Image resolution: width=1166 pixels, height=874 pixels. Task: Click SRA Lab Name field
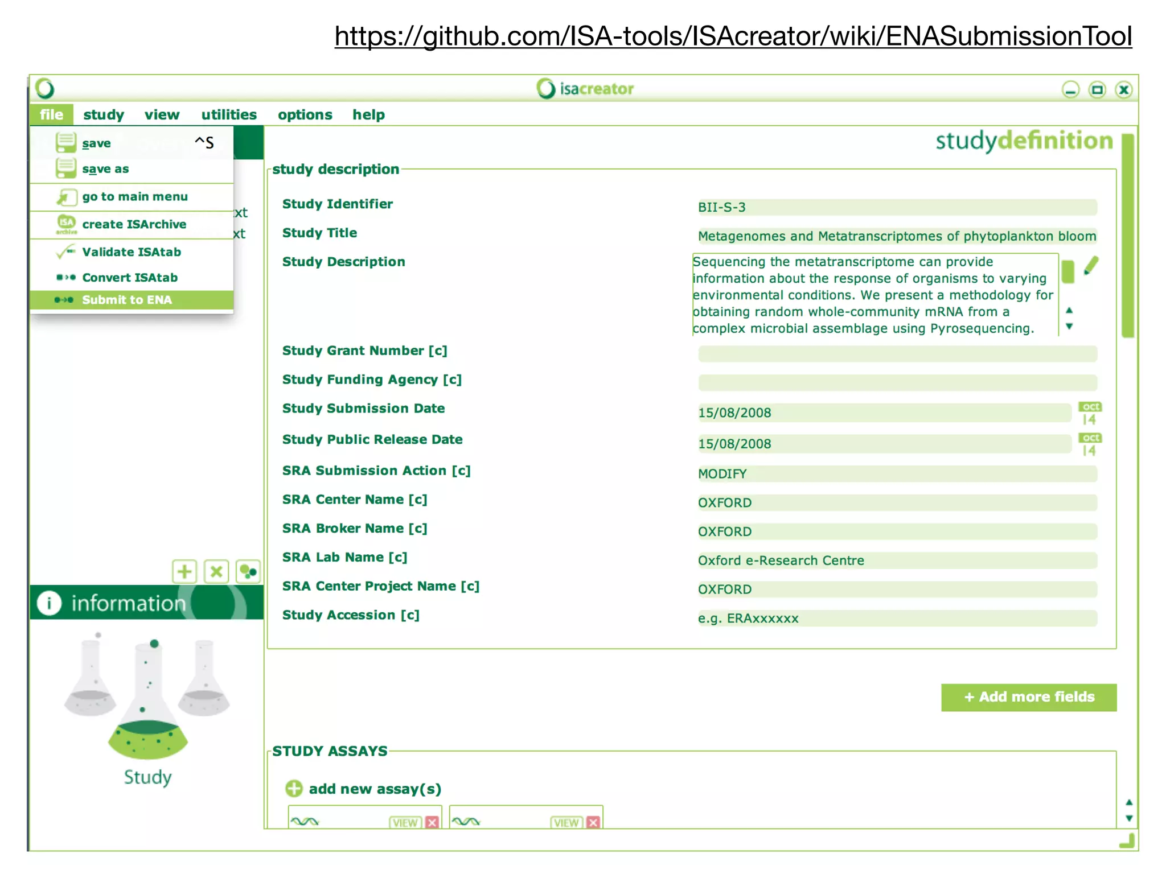897,560
